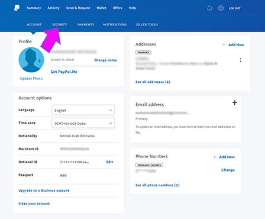
Task: Switch to the PAYMENTS tab
Action: pyautogui.click(x=86, y=24)
